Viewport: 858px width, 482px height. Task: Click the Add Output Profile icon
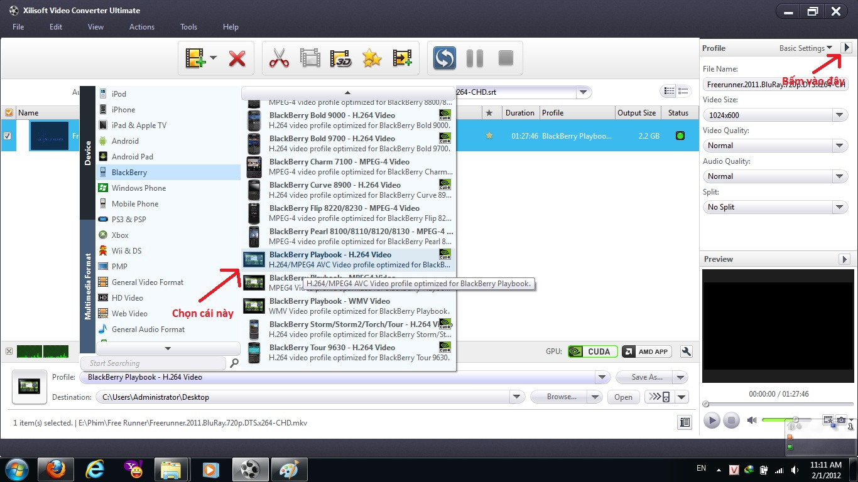[402, 58]
